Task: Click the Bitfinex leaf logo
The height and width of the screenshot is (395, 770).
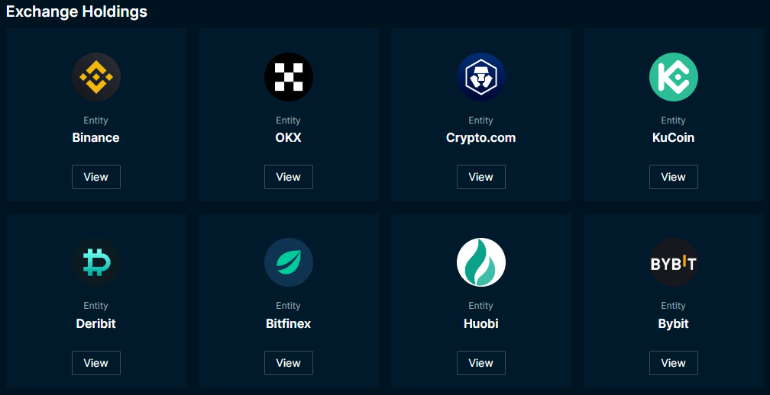Action: (x=288, y=262)
